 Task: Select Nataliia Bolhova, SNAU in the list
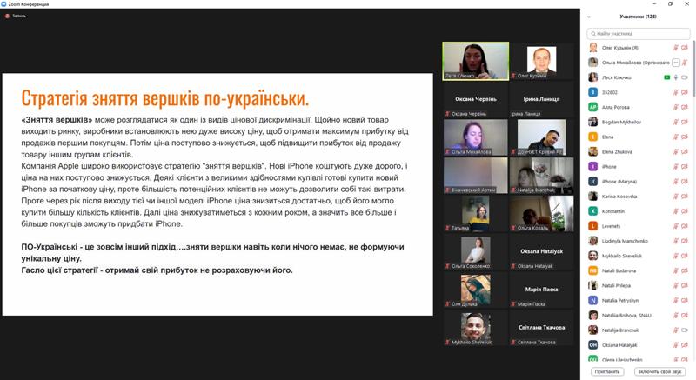(x=638, y=316)
